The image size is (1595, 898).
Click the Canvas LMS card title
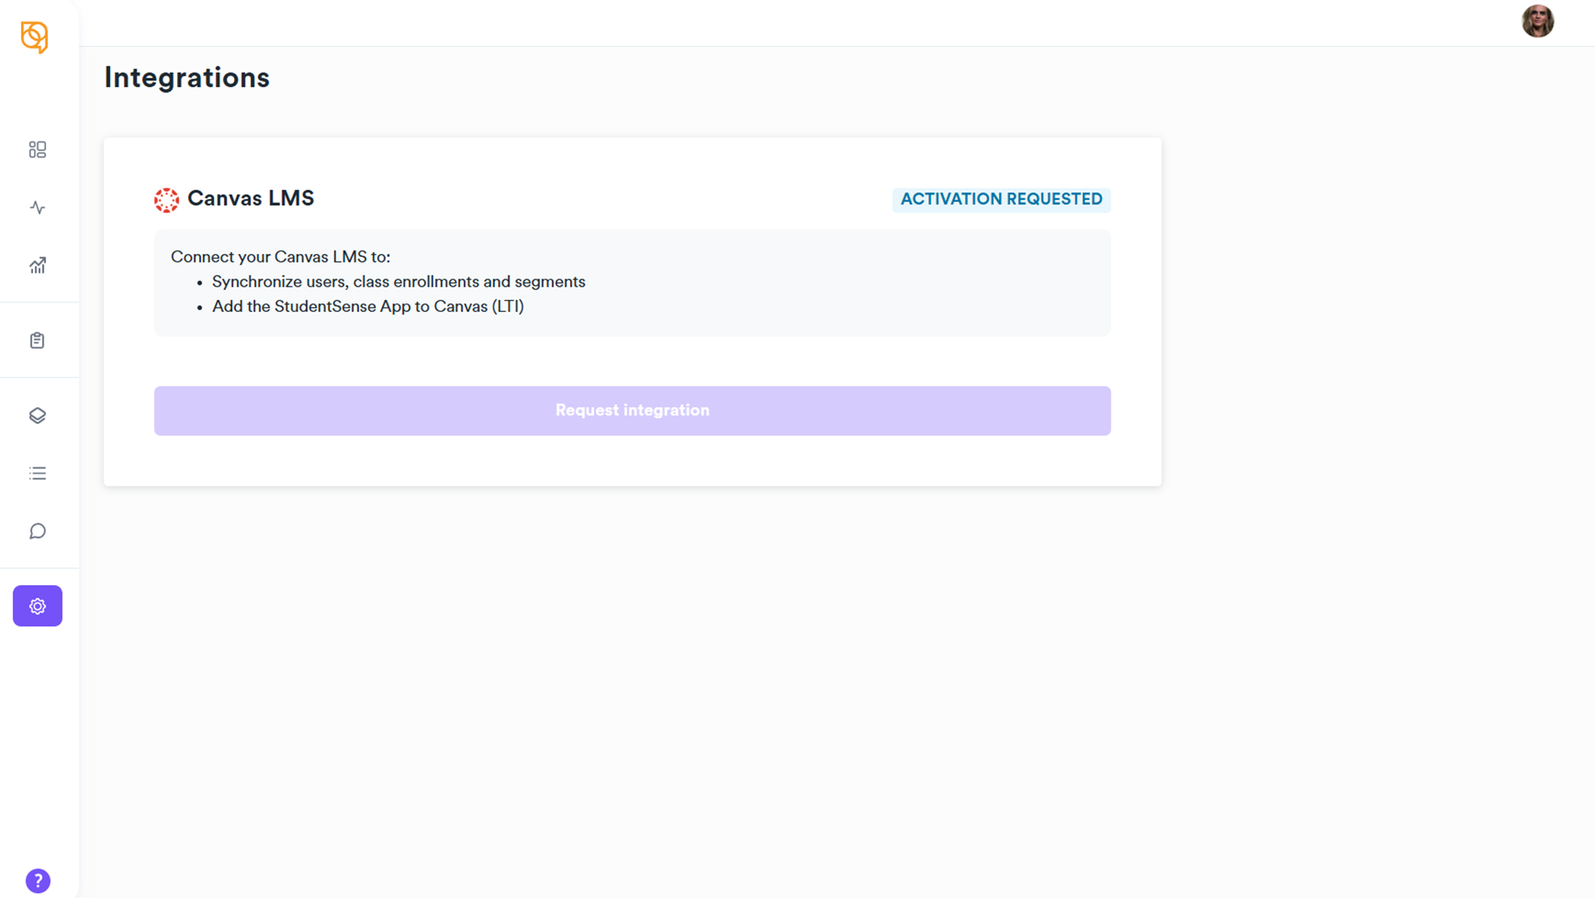[x=251, y=199]
